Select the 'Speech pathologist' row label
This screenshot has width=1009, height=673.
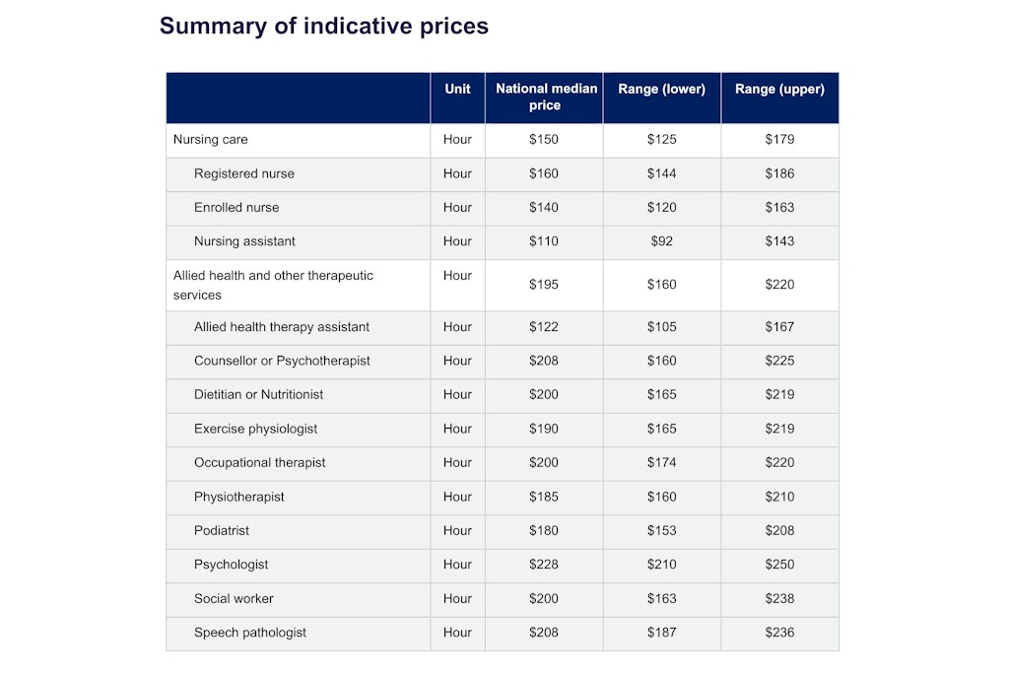coord(250,633)
